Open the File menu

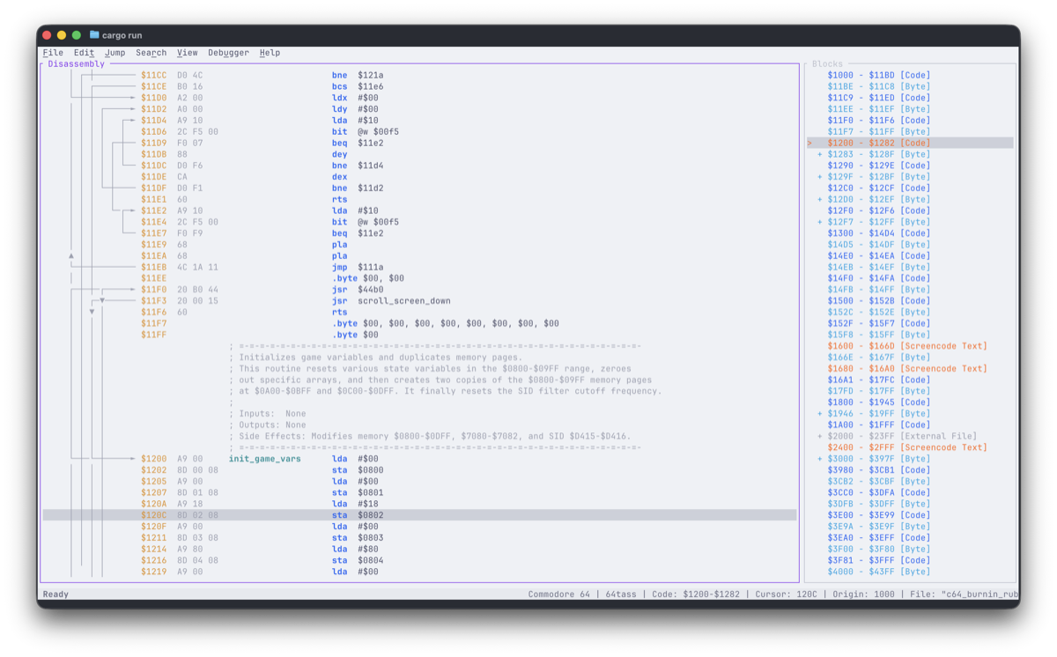(x=53, y=53)
